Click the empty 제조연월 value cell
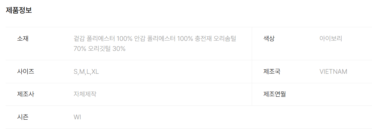This screenshot has width=372, height=135. (x=342, y=94)
